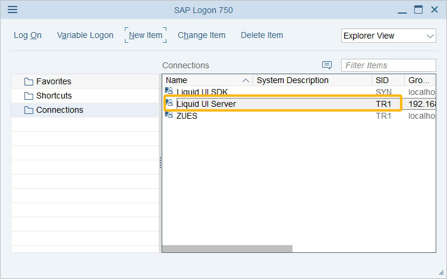Image resolution: width=447 pixels, height=279 pixels.
Task: Click Change Item
Action: (202, 35)
